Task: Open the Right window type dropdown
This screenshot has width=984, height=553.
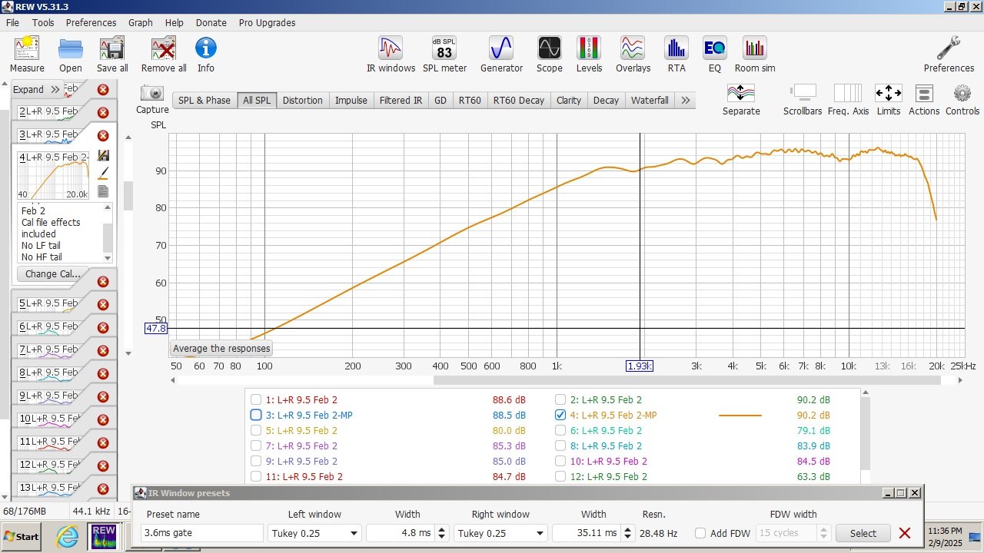Action: pos(500,533)
